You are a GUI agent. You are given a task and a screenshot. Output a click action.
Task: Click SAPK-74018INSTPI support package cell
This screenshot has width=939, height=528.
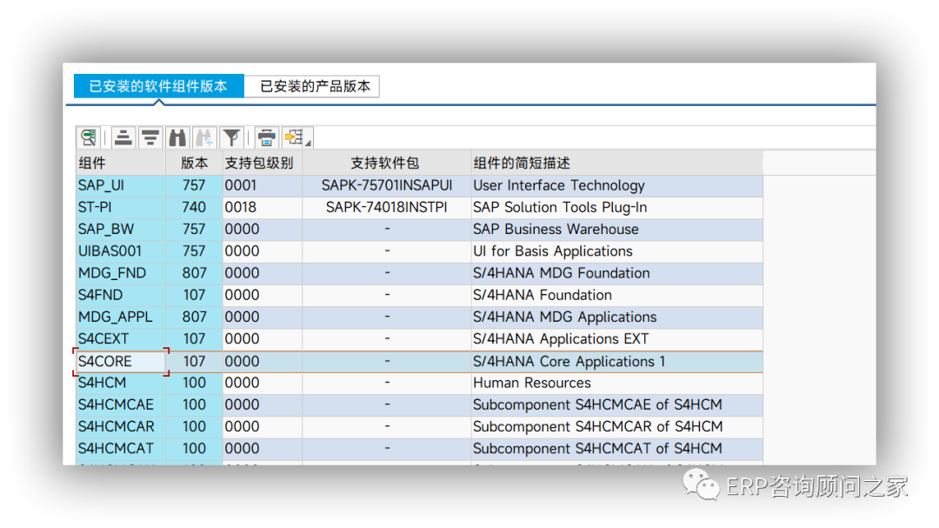pos(387,207)
